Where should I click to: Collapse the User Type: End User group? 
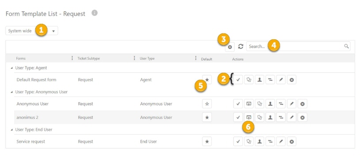12,130
